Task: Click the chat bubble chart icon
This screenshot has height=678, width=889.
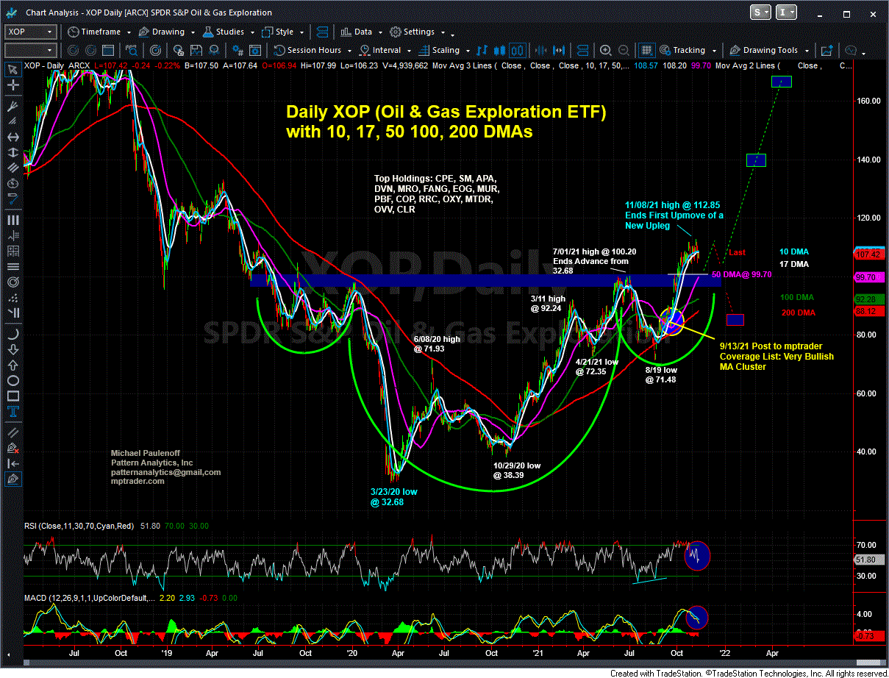Action: [x=851, y=50]
